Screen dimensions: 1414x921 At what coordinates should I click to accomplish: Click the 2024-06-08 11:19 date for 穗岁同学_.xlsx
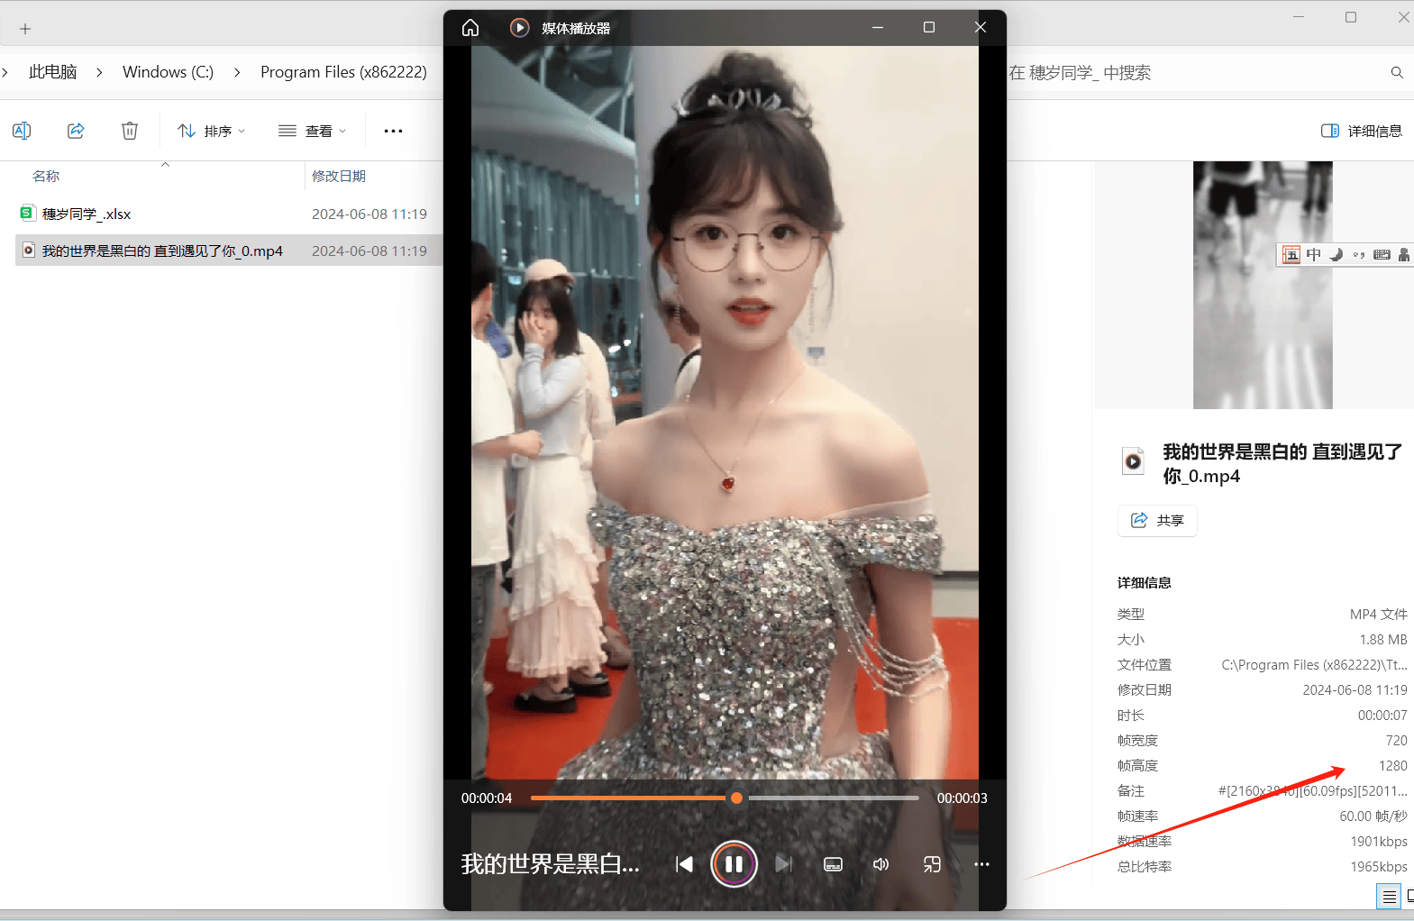[369, 214]
